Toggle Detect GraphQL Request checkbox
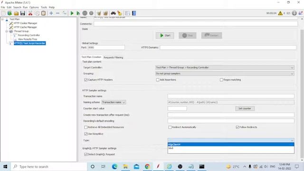Viewport: 304px width, 171px height. [85, 154]
